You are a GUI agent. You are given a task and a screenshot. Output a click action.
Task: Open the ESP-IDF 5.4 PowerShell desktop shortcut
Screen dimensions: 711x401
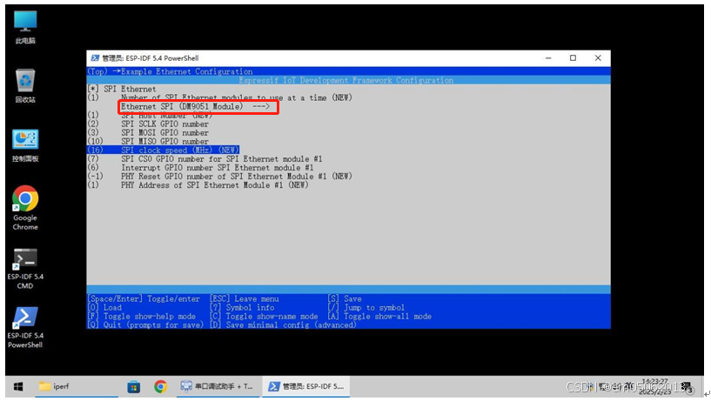pyautogui.click(x=25, y=327)
